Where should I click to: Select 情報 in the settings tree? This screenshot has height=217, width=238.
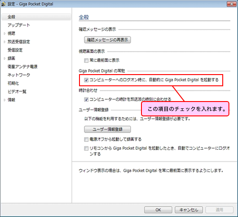11,100
